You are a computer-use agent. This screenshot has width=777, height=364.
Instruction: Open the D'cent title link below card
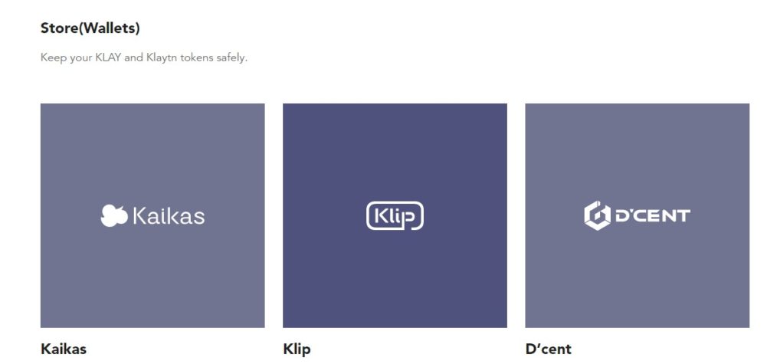(x=548, y=349)
